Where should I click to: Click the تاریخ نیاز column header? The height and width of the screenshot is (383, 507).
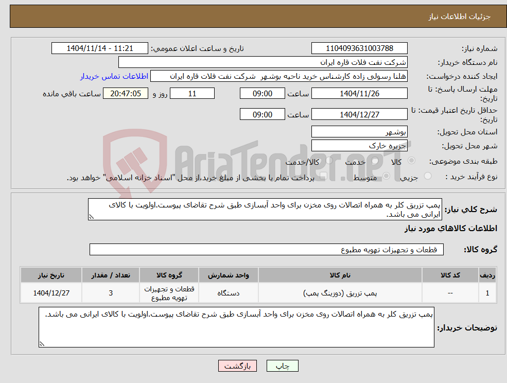coord(51,275)
